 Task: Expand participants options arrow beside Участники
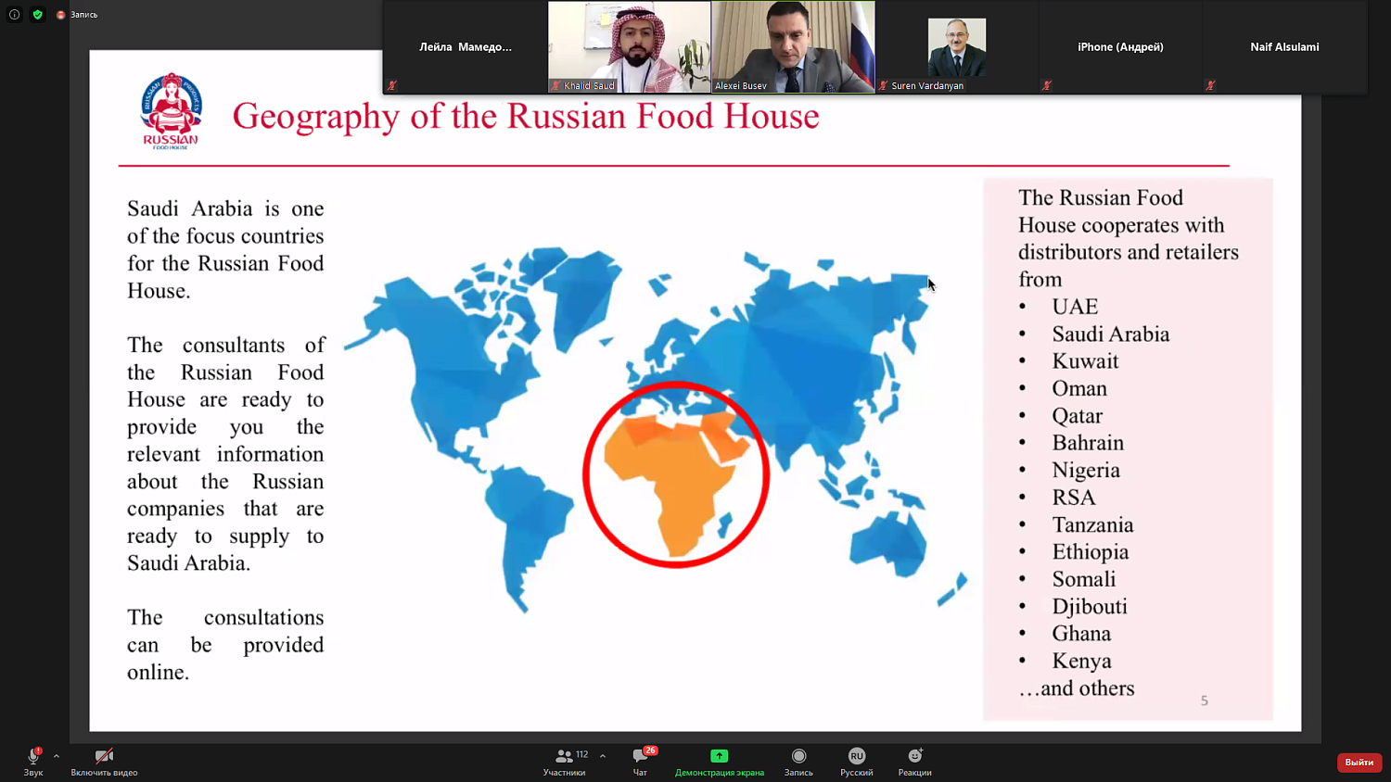tap(603, 756)
